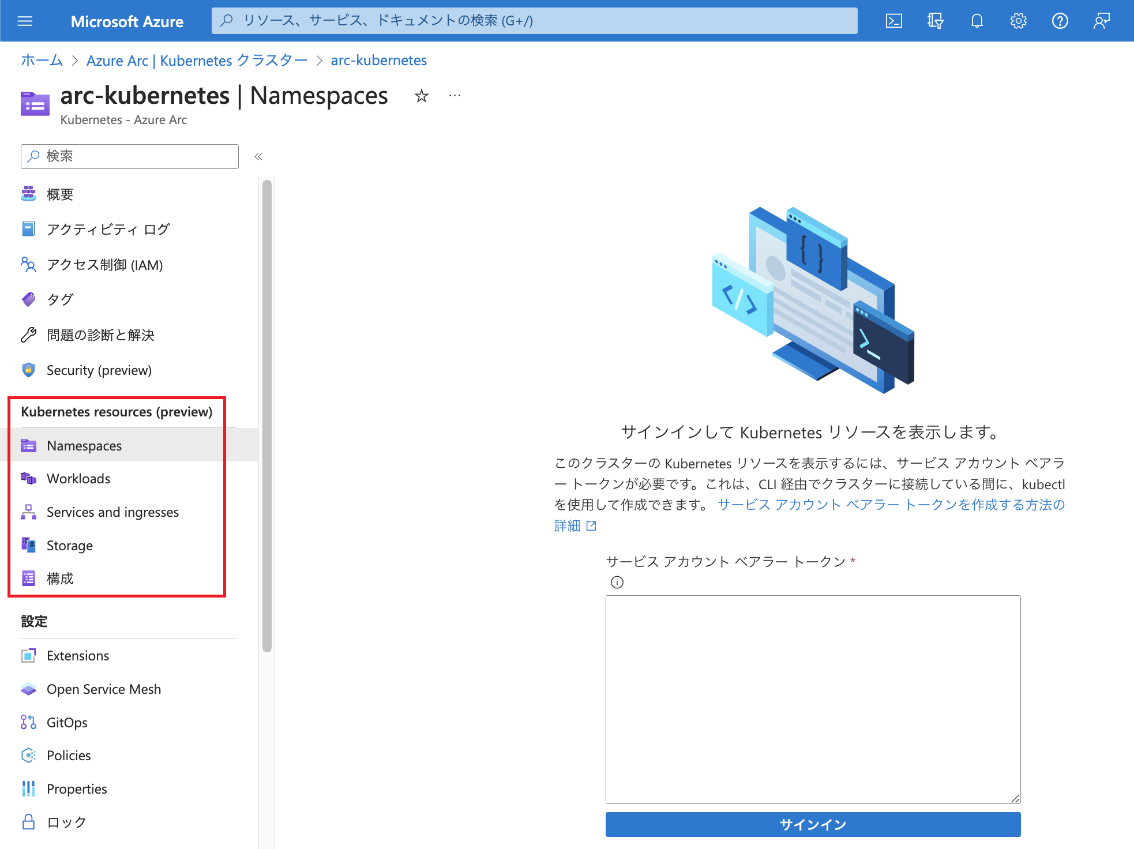
Task: Click the Extensions icon
Action: 28,656
